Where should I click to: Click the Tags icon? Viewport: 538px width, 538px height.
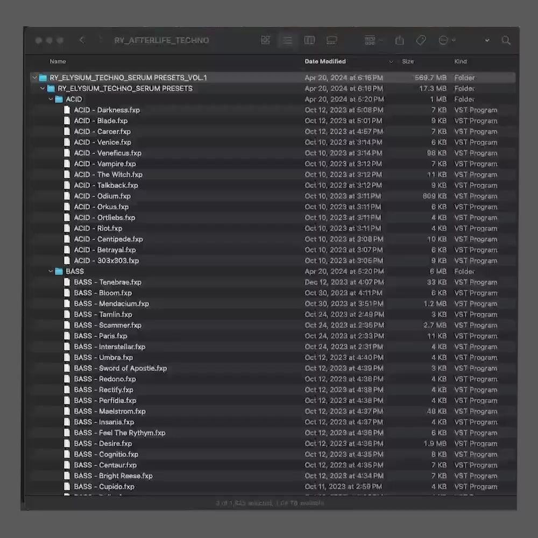(421, 40)
